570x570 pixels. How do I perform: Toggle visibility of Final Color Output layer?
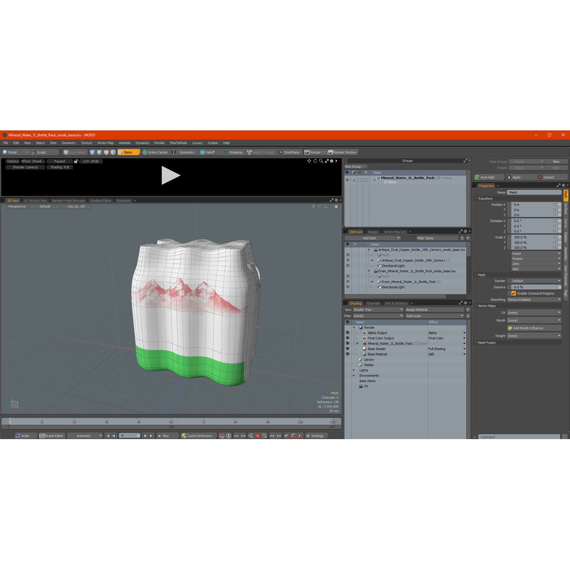click(x=347, y=338)
